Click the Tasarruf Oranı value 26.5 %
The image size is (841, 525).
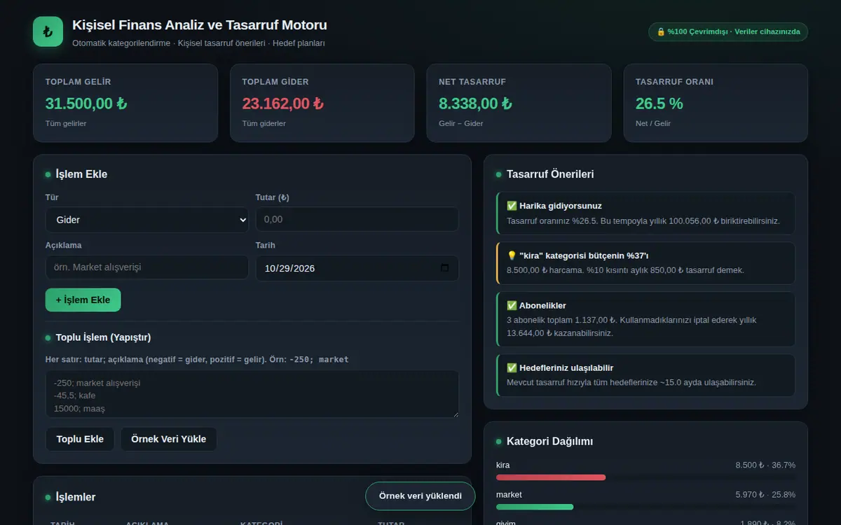point(659,104)
